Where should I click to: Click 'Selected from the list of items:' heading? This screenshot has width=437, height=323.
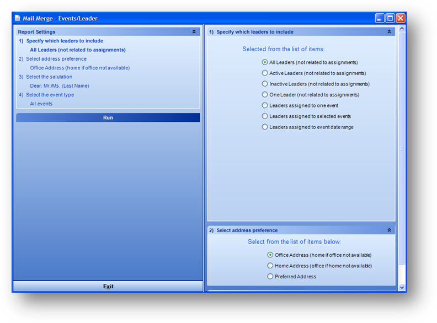click(284, 49)
